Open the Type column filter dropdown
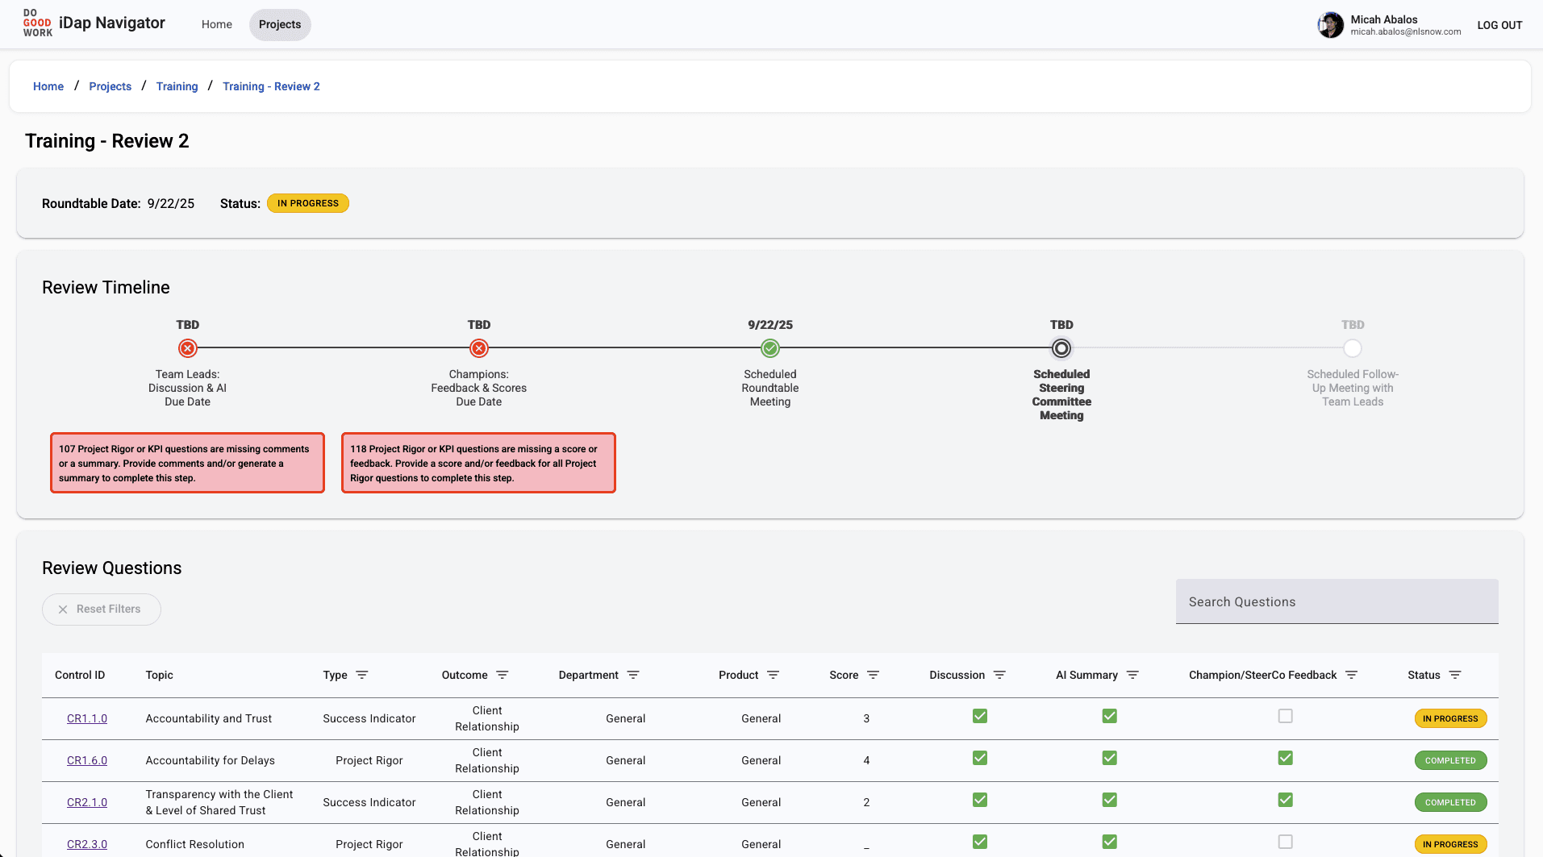The height and width of the screenshot is (857, 1543). tap(361, 675)
